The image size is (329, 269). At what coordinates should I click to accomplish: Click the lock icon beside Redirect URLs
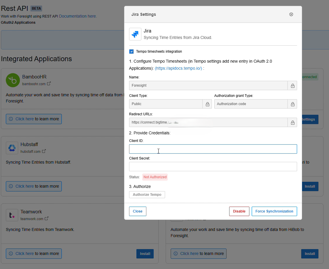coord(292,122)
